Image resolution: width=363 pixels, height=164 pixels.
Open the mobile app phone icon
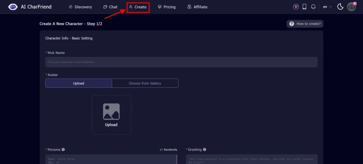pos(304,7)
